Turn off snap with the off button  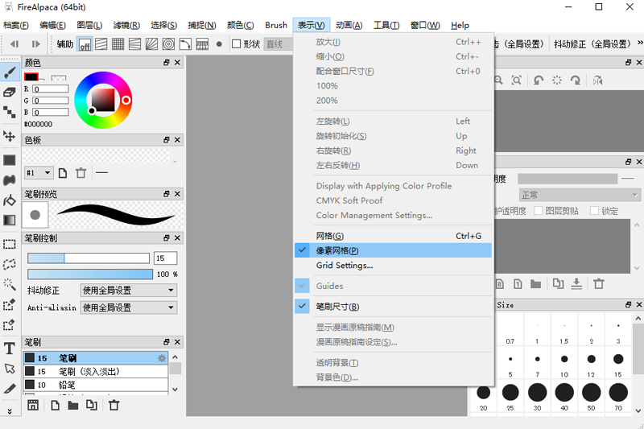pos(85,44)
